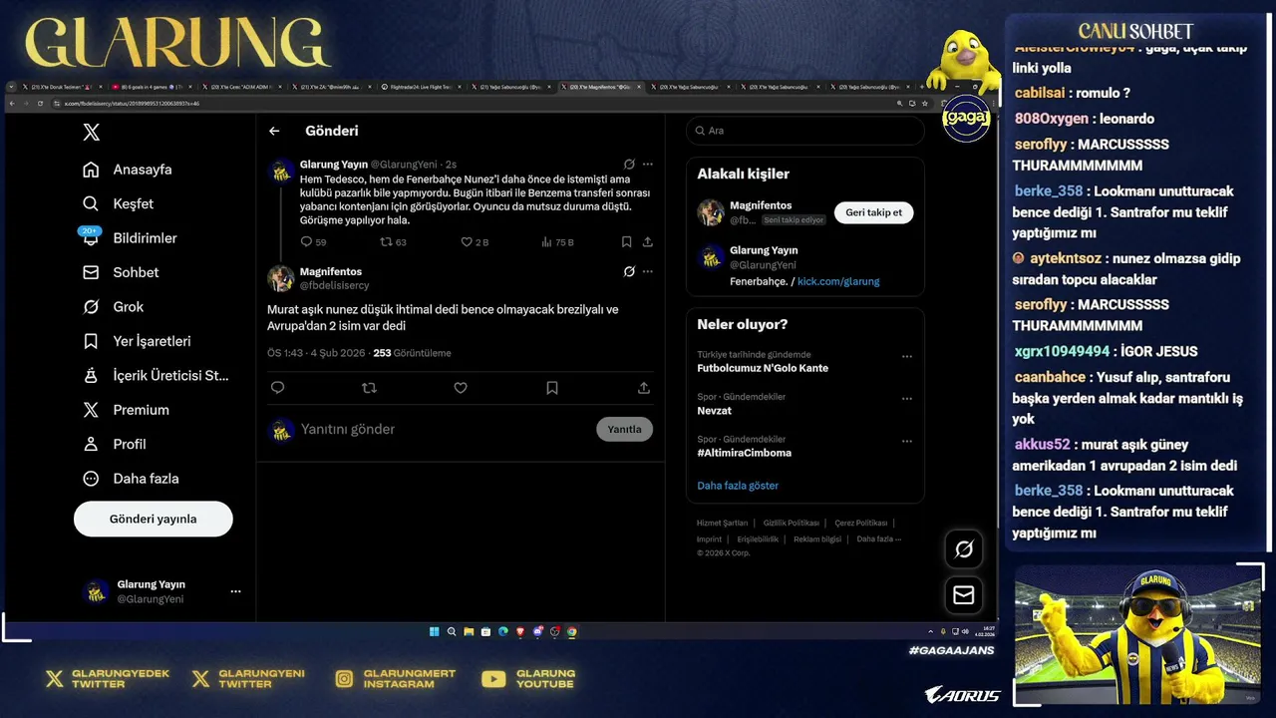Image resolution: width=1276 pixels, height=718 pixels.
Task: Click Yanıtla reply button
Action: click(625, 429)
